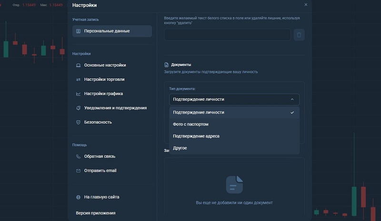The height and width of the screenshot is (221, 381).
Task: Click the envelope icon beside Отправить email
Action: [78, 171]
